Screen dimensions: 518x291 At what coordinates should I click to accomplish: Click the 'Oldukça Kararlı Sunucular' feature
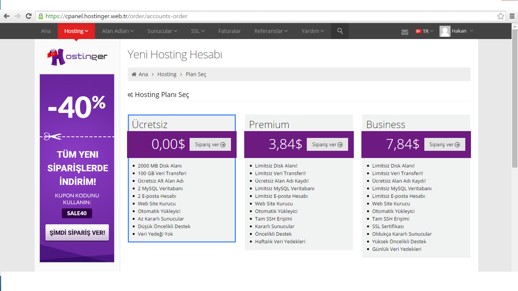(x=402, y=234)
